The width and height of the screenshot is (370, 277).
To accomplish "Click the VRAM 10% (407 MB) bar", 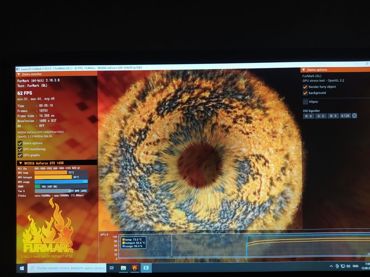I will [x=61, y=186].
